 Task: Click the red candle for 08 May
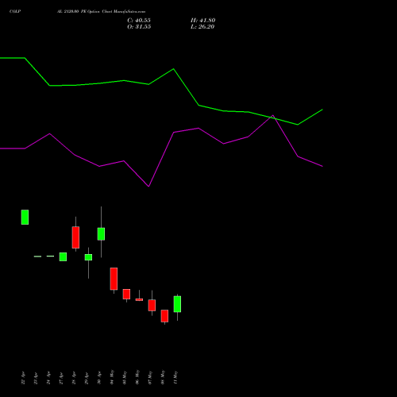pos(164,316)
